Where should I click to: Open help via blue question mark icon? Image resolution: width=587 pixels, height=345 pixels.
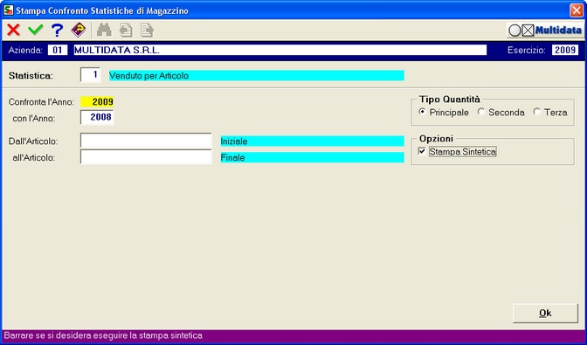[x=57, y=30]
